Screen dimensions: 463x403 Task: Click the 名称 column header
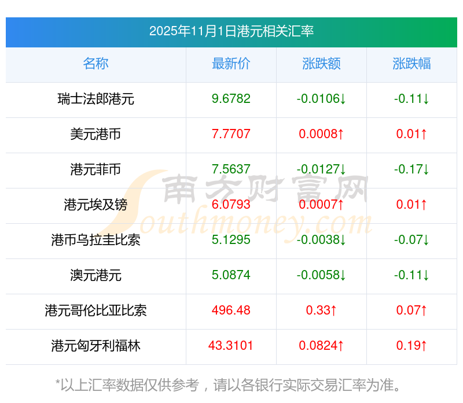tap(95, 64)
